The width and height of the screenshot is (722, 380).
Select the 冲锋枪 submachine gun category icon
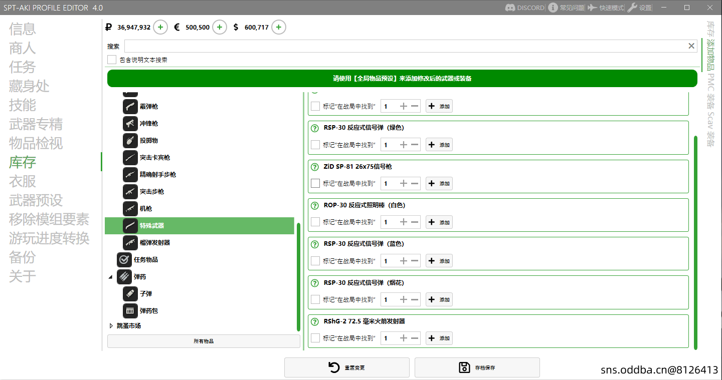130,124
